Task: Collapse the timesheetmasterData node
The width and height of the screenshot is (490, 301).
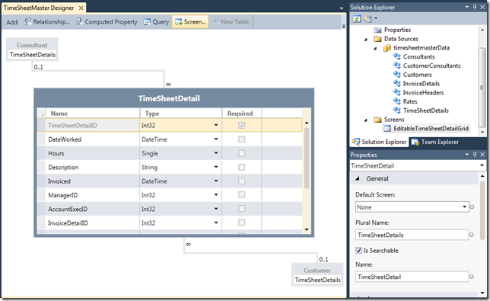Action: pos(375,49)
